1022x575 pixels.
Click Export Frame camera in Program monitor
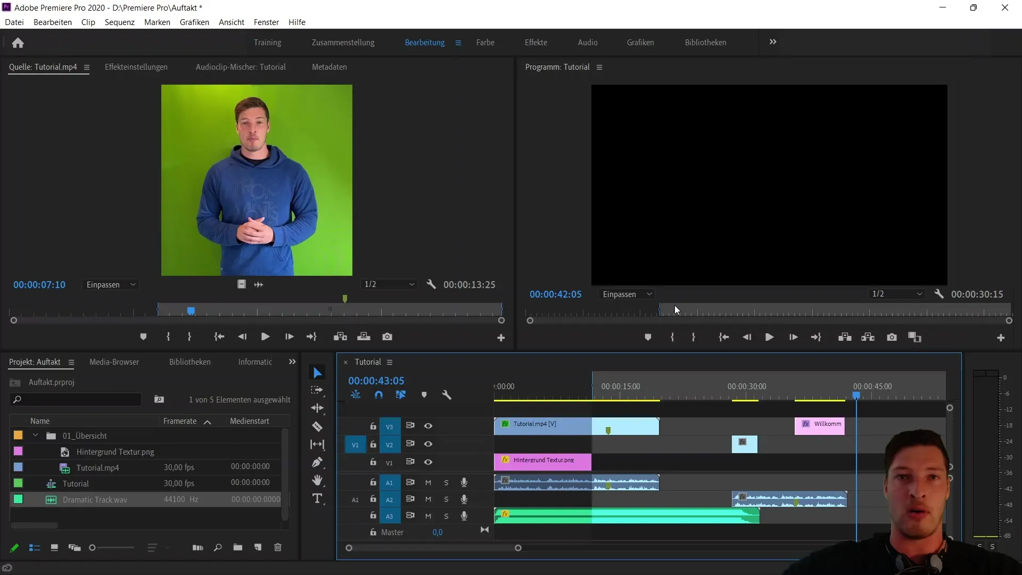(892, 337)
